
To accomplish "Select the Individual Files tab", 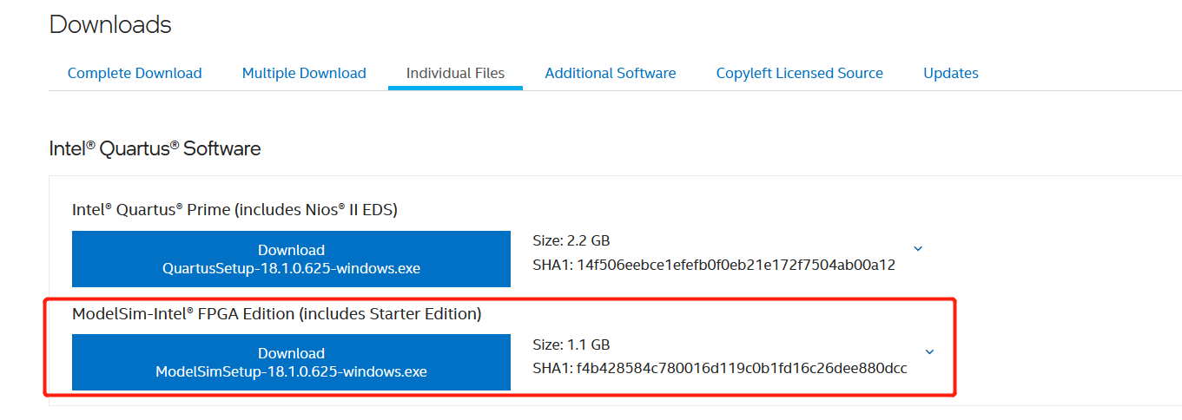I will tap(455, 74).
